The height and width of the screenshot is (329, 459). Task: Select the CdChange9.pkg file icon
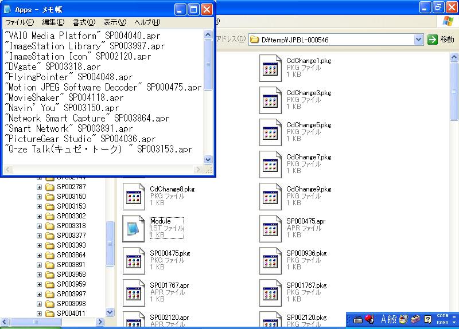click(x=270, y=197)
